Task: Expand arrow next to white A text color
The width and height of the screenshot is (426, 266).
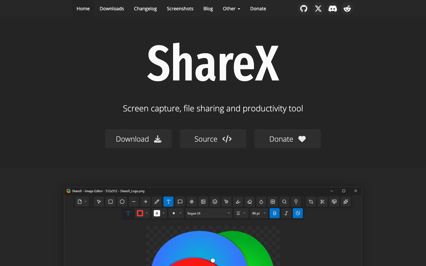Action: click(x=163, y=213)
